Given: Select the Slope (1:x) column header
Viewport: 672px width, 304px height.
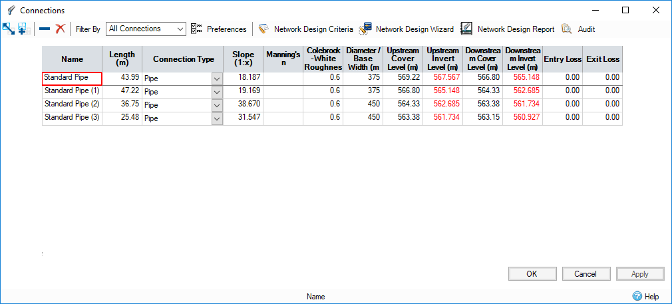Looking at the screenshot, I should coord(244,59).
